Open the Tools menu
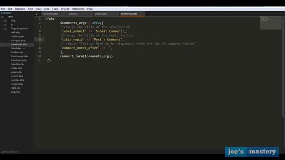The height and width of the screenshot is (160, 285). (55, 9)
